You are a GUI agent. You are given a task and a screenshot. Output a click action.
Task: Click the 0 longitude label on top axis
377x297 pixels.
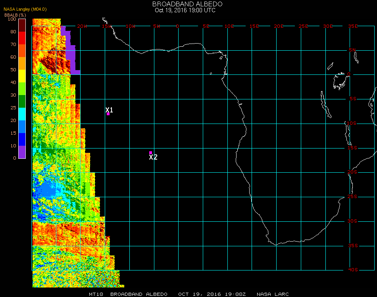(x=177, y=26)
